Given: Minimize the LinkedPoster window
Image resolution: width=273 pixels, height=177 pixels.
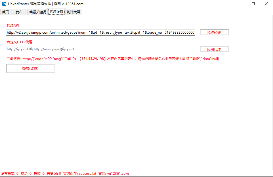Looking at the screenshot, I should click(240, 4).
